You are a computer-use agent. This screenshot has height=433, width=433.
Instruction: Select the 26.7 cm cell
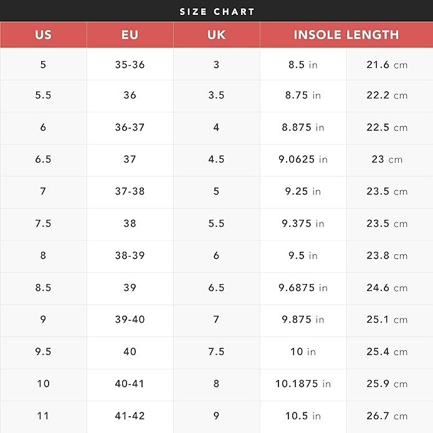387,416
